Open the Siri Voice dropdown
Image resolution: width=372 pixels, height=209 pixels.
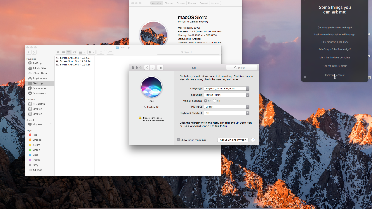pos(226,95)
